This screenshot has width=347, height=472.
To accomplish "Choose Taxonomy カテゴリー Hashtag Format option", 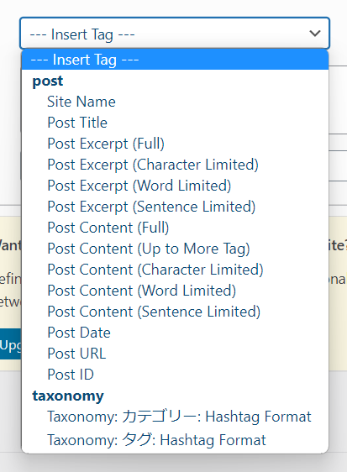I will [175, 417].
